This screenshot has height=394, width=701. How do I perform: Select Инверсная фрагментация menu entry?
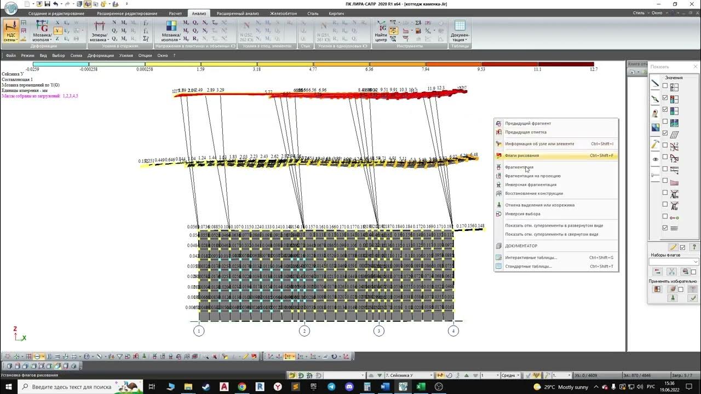click(556, 184)
